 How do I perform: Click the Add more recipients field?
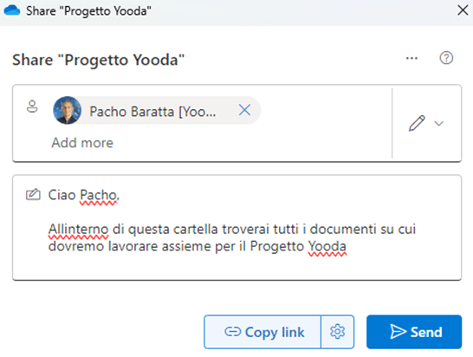coord(82,143)
